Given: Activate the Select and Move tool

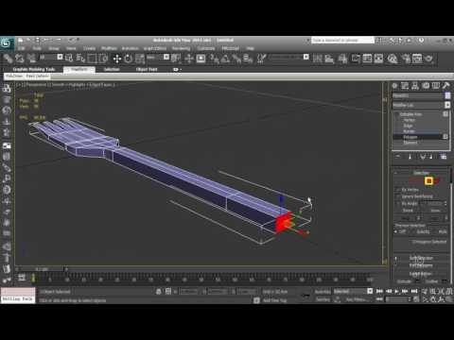Looking at the screenshot, I should coord(117,59).
